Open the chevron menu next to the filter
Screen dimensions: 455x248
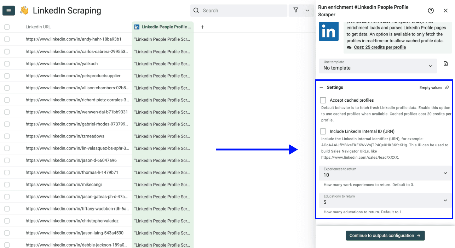pyautogui.click(x=307, y=10)
